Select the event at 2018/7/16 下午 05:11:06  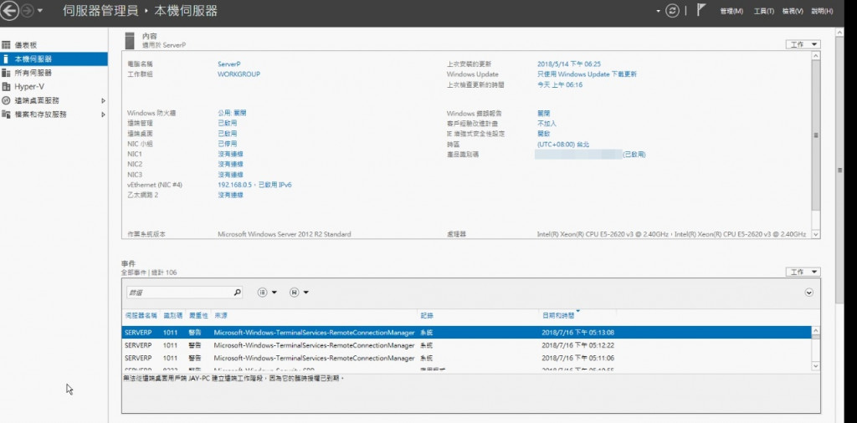point(466,359)
